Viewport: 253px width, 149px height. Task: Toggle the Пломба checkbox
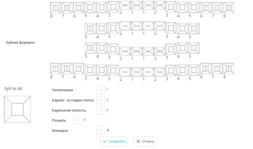tap(77, 120)
